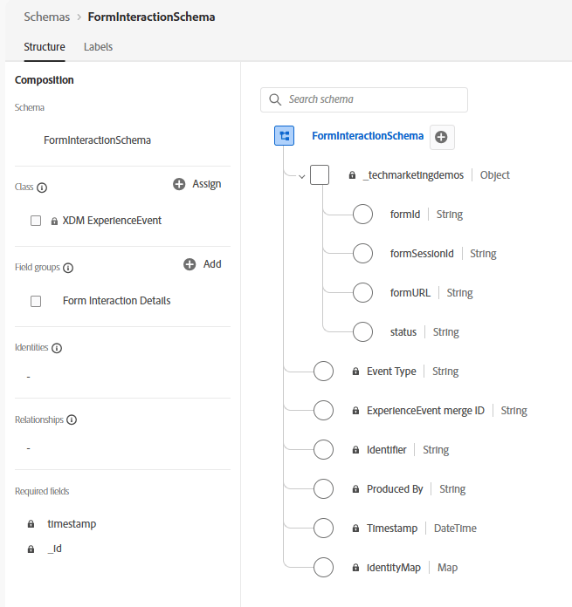
Task: Click lock icon beside required timestamp
Action: [31, 524]
